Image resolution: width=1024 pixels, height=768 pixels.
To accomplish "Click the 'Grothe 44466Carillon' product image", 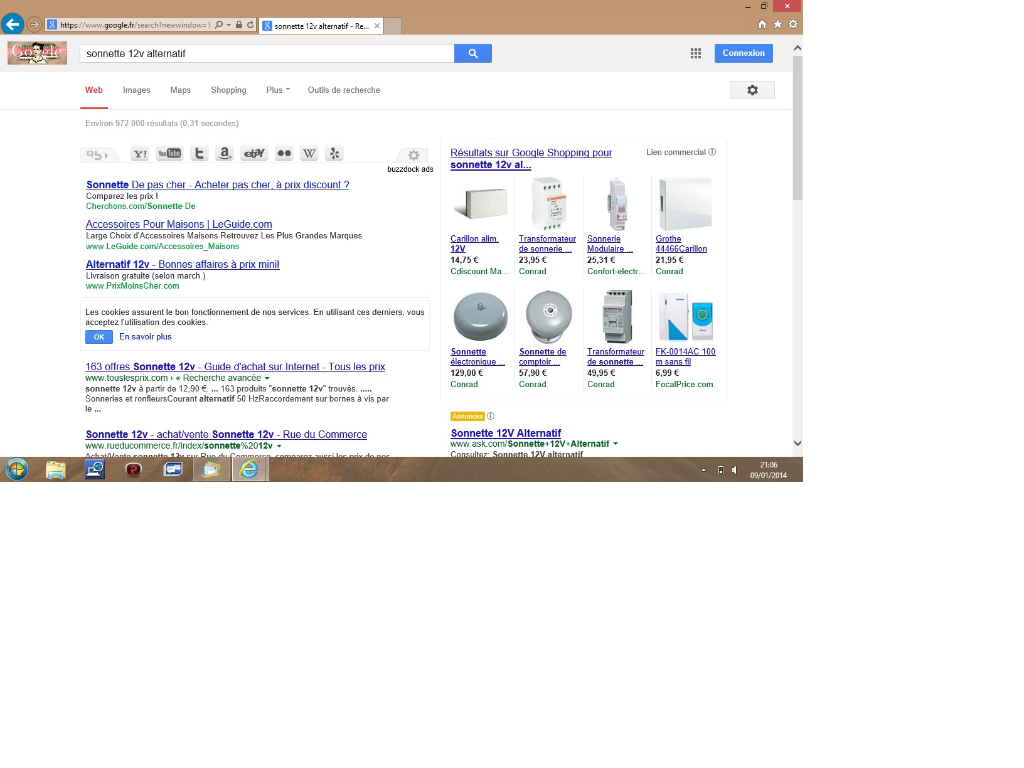I will click(685, 204).
